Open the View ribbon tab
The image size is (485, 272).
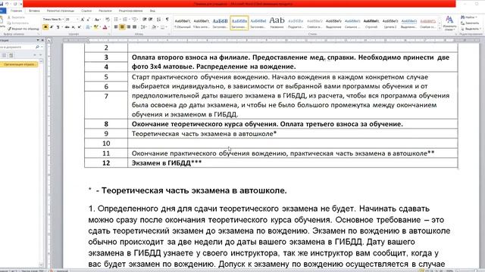pos(152,11)
